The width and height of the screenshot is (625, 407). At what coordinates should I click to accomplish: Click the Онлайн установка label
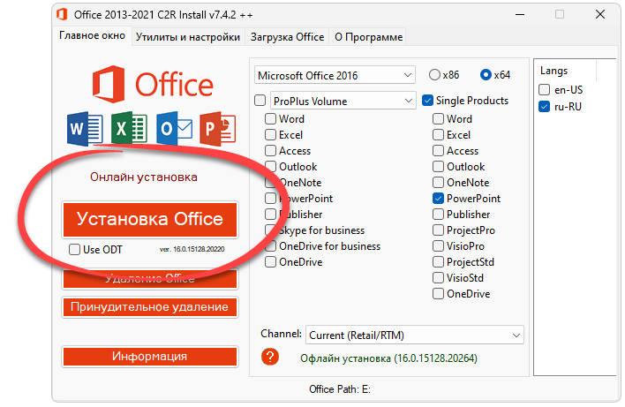(x=144, y=177)
